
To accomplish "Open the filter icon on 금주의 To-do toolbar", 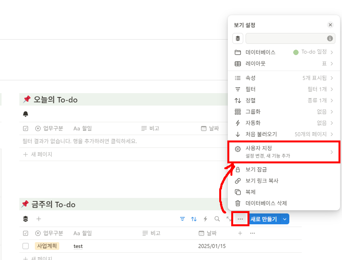I will pyautogui.click(x=182, y=219).
